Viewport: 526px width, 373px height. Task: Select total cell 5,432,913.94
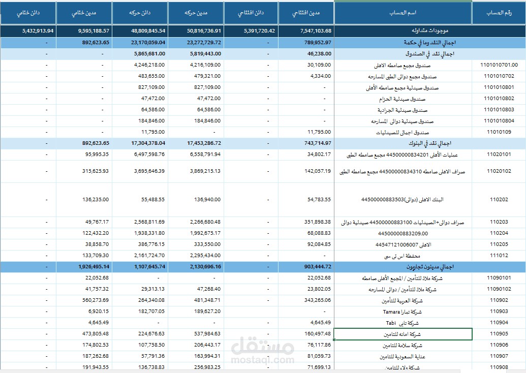point(38,31)
